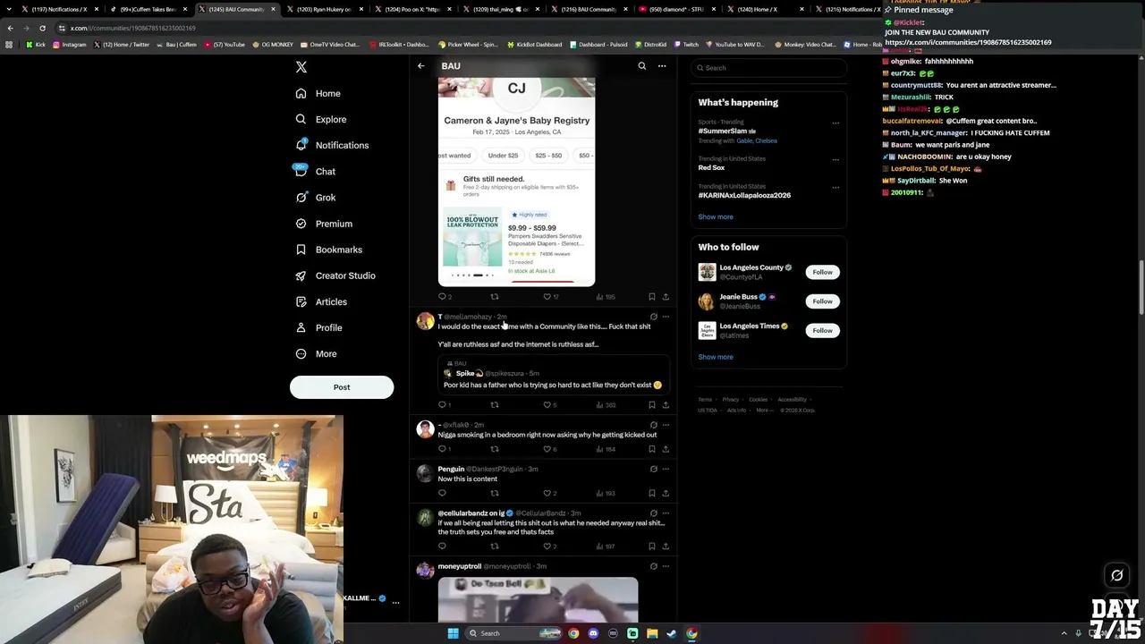This screenshot has width=1145, height=644.
Task: Like the @mellamohazy post
Action: 547,405
